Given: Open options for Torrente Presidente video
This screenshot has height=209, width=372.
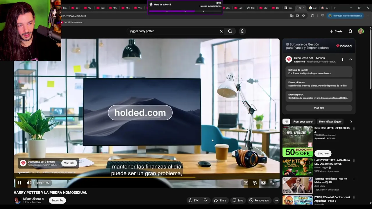Looking at the screenshot, I should pos(354,179).
